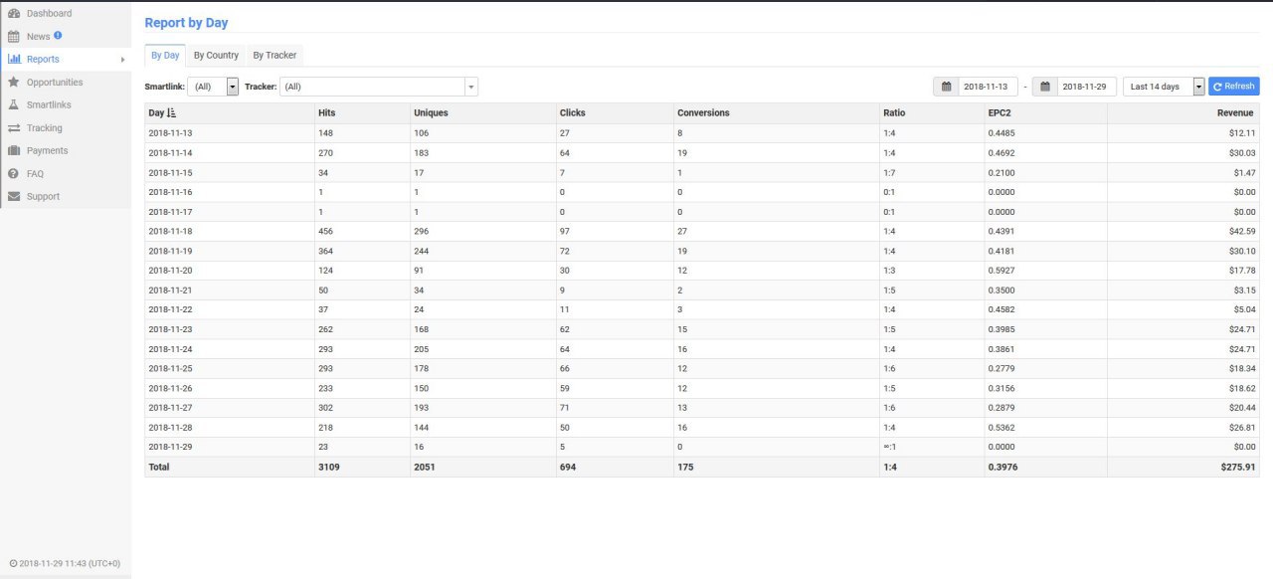Expand the Tracker filter dropdown
The height and width of the screenshot is (579, 1273).
pos(471,87)
